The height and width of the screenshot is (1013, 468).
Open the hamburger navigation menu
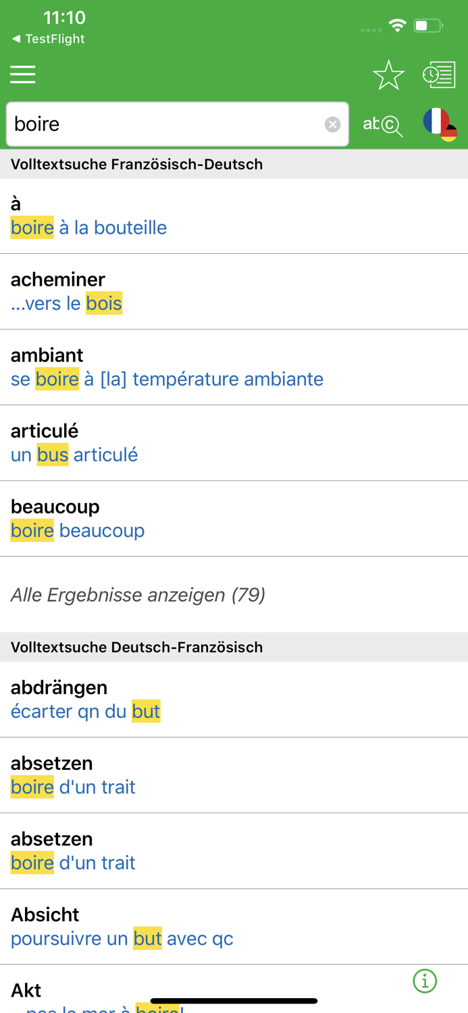(22, 74)
